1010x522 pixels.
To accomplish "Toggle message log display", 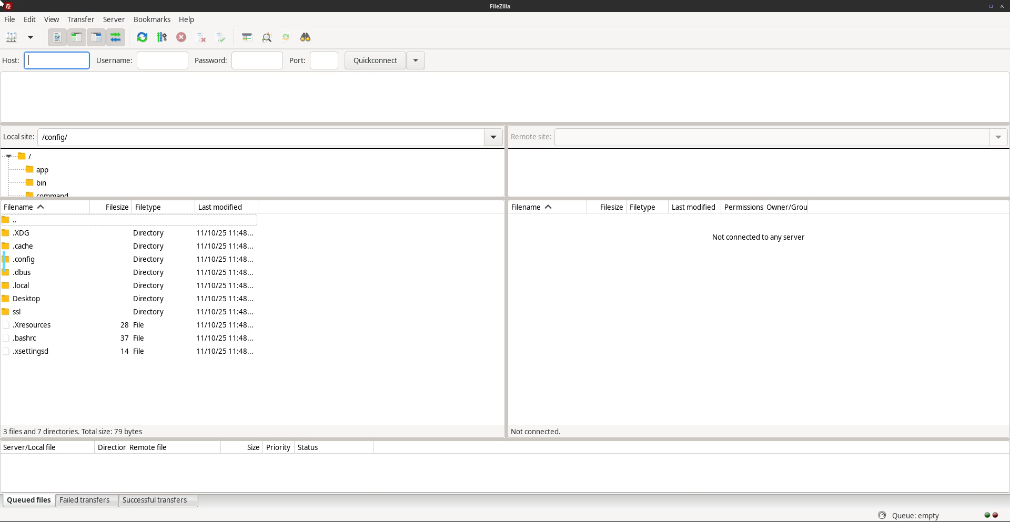I will pyautogui.click(x=57, y=37).
